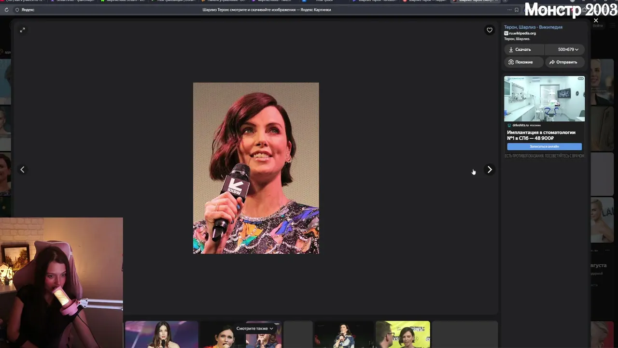Open the dental implant ad headline
This screenshot has width=618, height=348.
coord(541,135)
